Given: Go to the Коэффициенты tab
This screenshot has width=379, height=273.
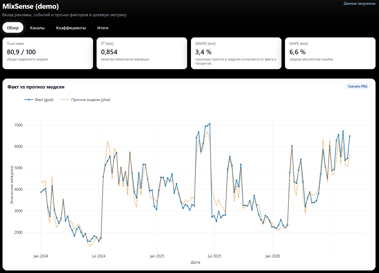Looking at the screenshot, I should tap(71, 28).
